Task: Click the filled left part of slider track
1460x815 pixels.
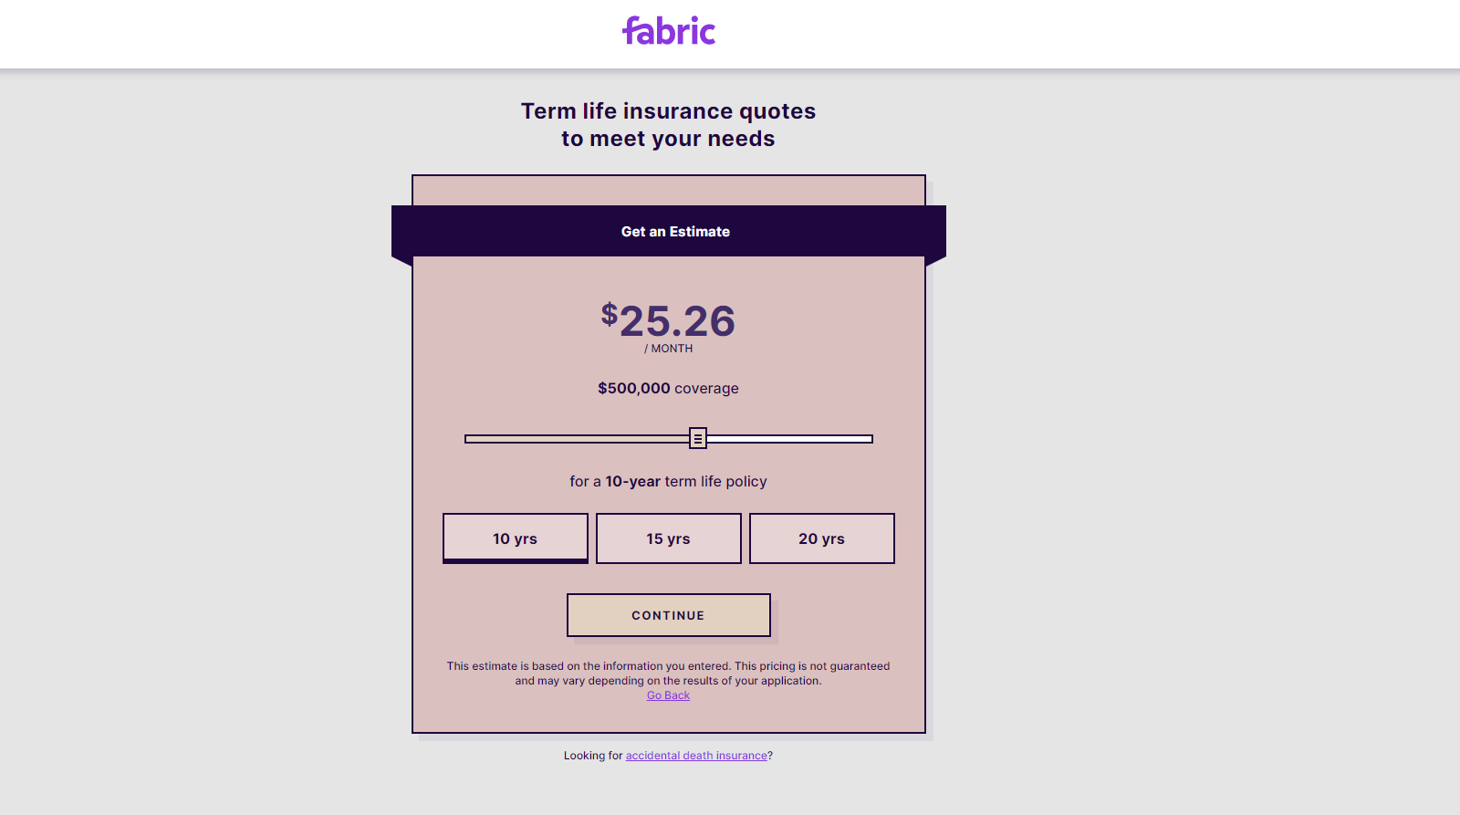Action: (577, 439)
